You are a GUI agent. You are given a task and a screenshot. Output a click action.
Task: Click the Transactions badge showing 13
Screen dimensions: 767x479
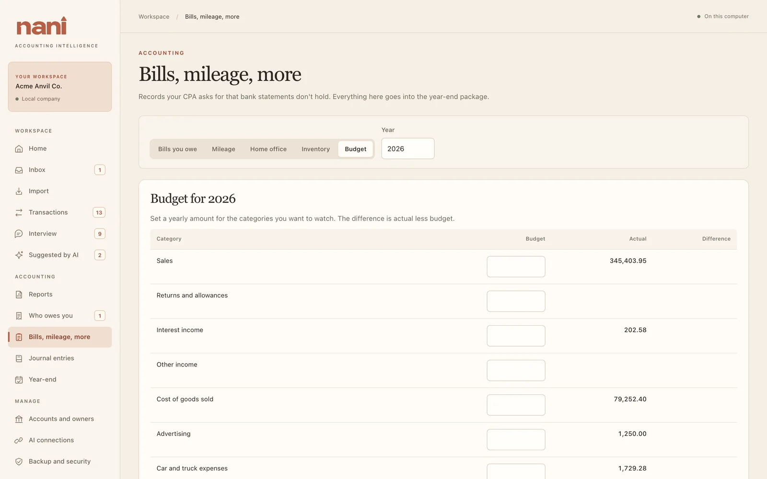99,212
